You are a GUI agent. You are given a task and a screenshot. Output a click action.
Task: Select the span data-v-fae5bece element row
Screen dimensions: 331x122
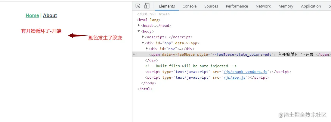(211, 55)
